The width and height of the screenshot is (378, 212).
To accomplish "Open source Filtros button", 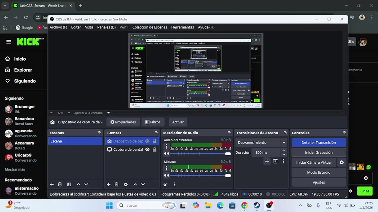I will [x=153, y=122].
